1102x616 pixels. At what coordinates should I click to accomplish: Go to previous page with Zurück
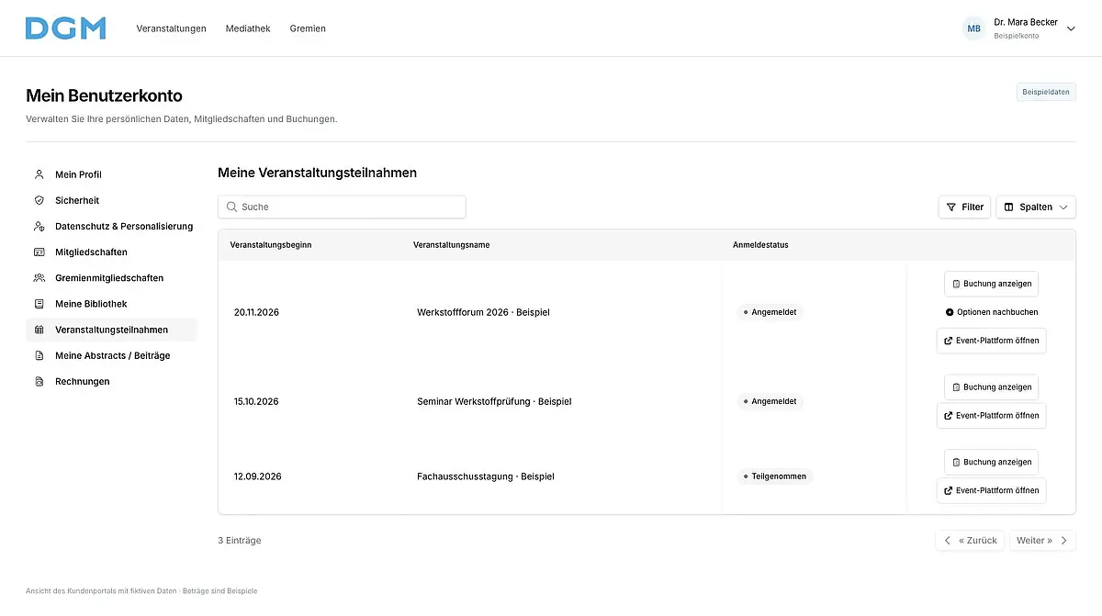click(x=970, y=541)
